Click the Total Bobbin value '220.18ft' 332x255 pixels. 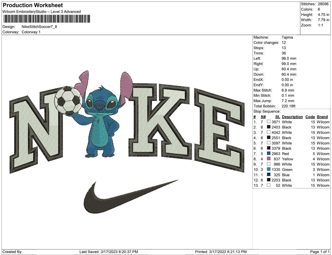[288, 106]
